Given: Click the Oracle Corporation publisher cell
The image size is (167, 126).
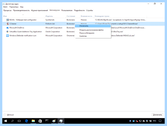Looking at the screenshot, I should pyautogui.click(x=53, y=32).
